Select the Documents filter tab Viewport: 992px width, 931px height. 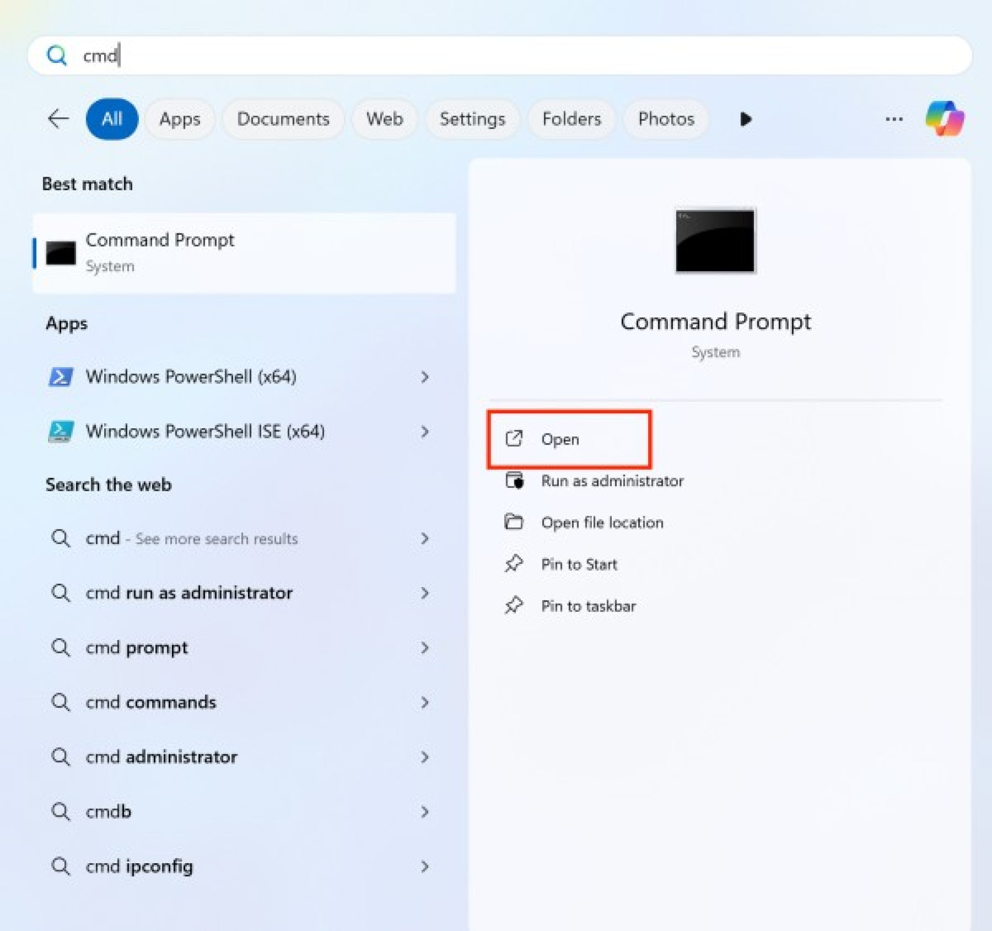click(283, 119)
